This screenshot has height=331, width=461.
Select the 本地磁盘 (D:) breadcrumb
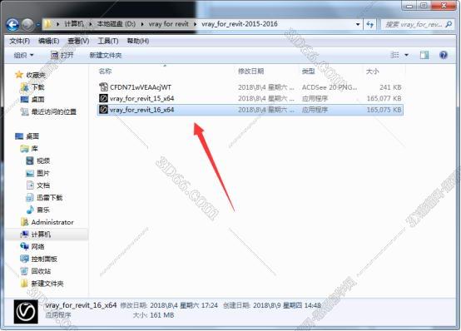(x=116, y=24)
